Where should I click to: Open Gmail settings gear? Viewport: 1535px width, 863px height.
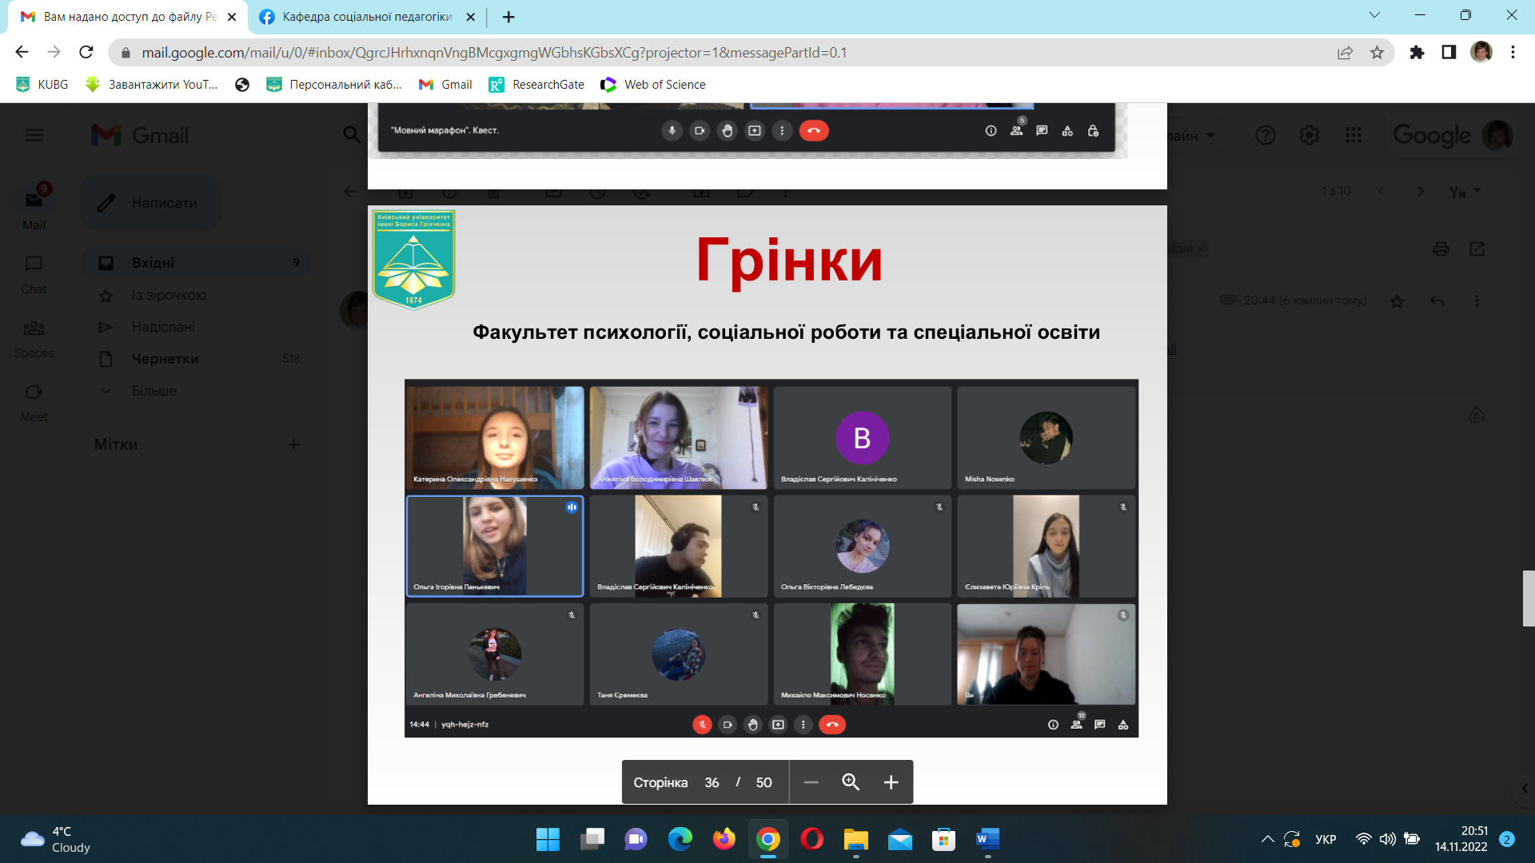(1309, 135)
